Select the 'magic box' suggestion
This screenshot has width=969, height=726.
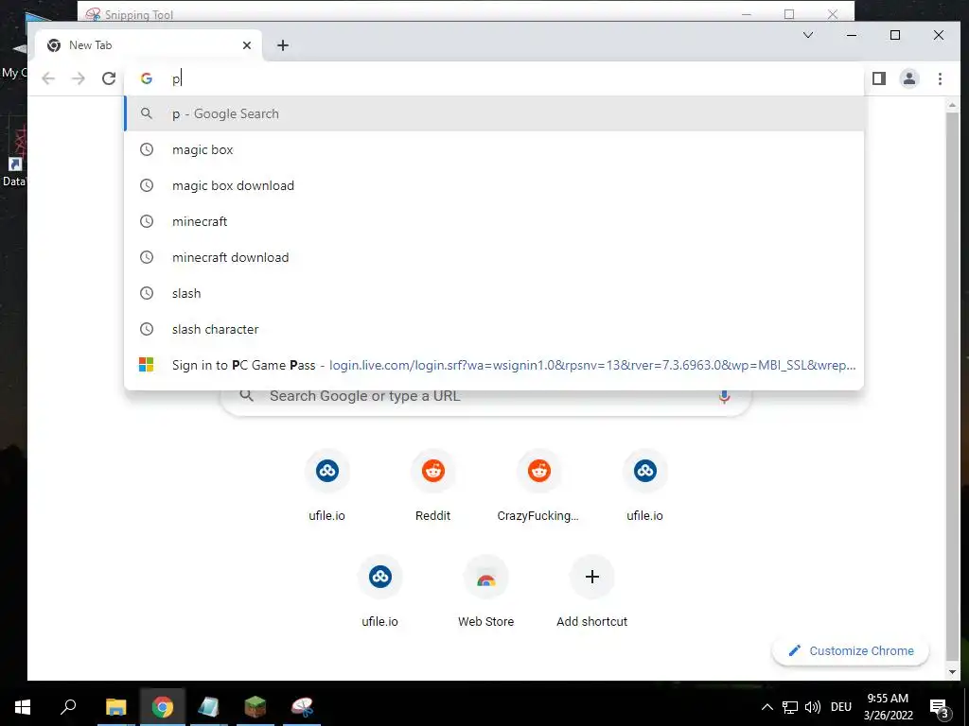pos(494,149)
